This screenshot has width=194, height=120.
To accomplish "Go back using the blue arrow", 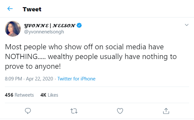I will pos(10,9).
